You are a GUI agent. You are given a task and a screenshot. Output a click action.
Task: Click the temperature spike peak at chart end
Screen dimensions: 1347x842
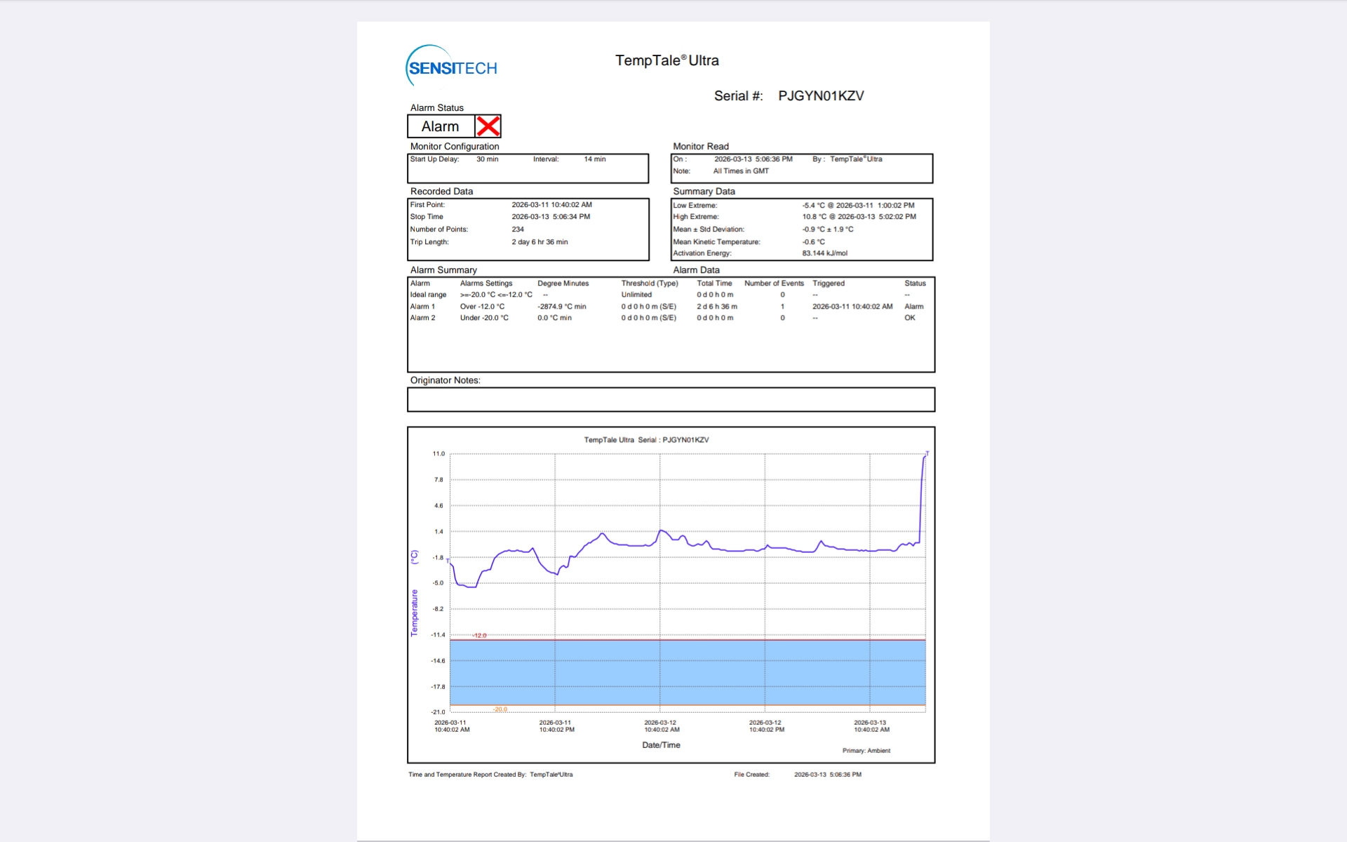(x=925, y=457)
